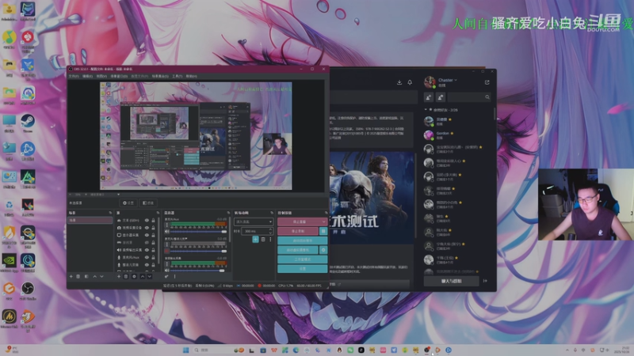Remove the transition with the trash icon
The height and width of the screenshot is (356, 634).
pyautogui.click(x=263, y=240)
